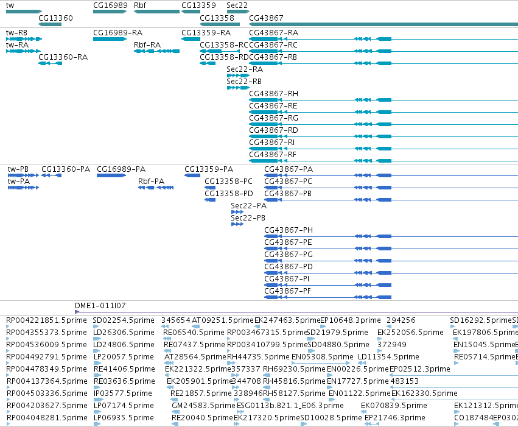The image size is (518, 427).
Task: Open transcript Rbf-RA
Action: click(147, 45)
